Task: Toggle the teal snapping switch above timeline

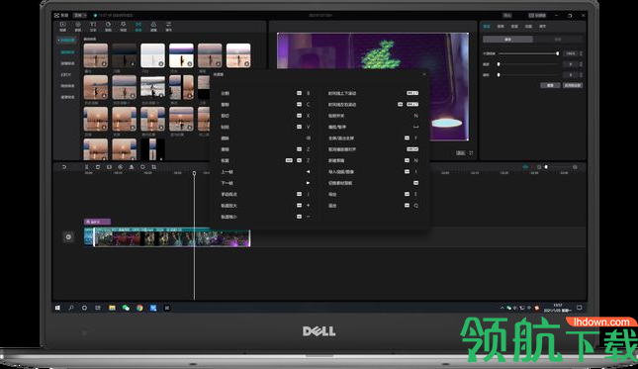Action: (525, 167)
